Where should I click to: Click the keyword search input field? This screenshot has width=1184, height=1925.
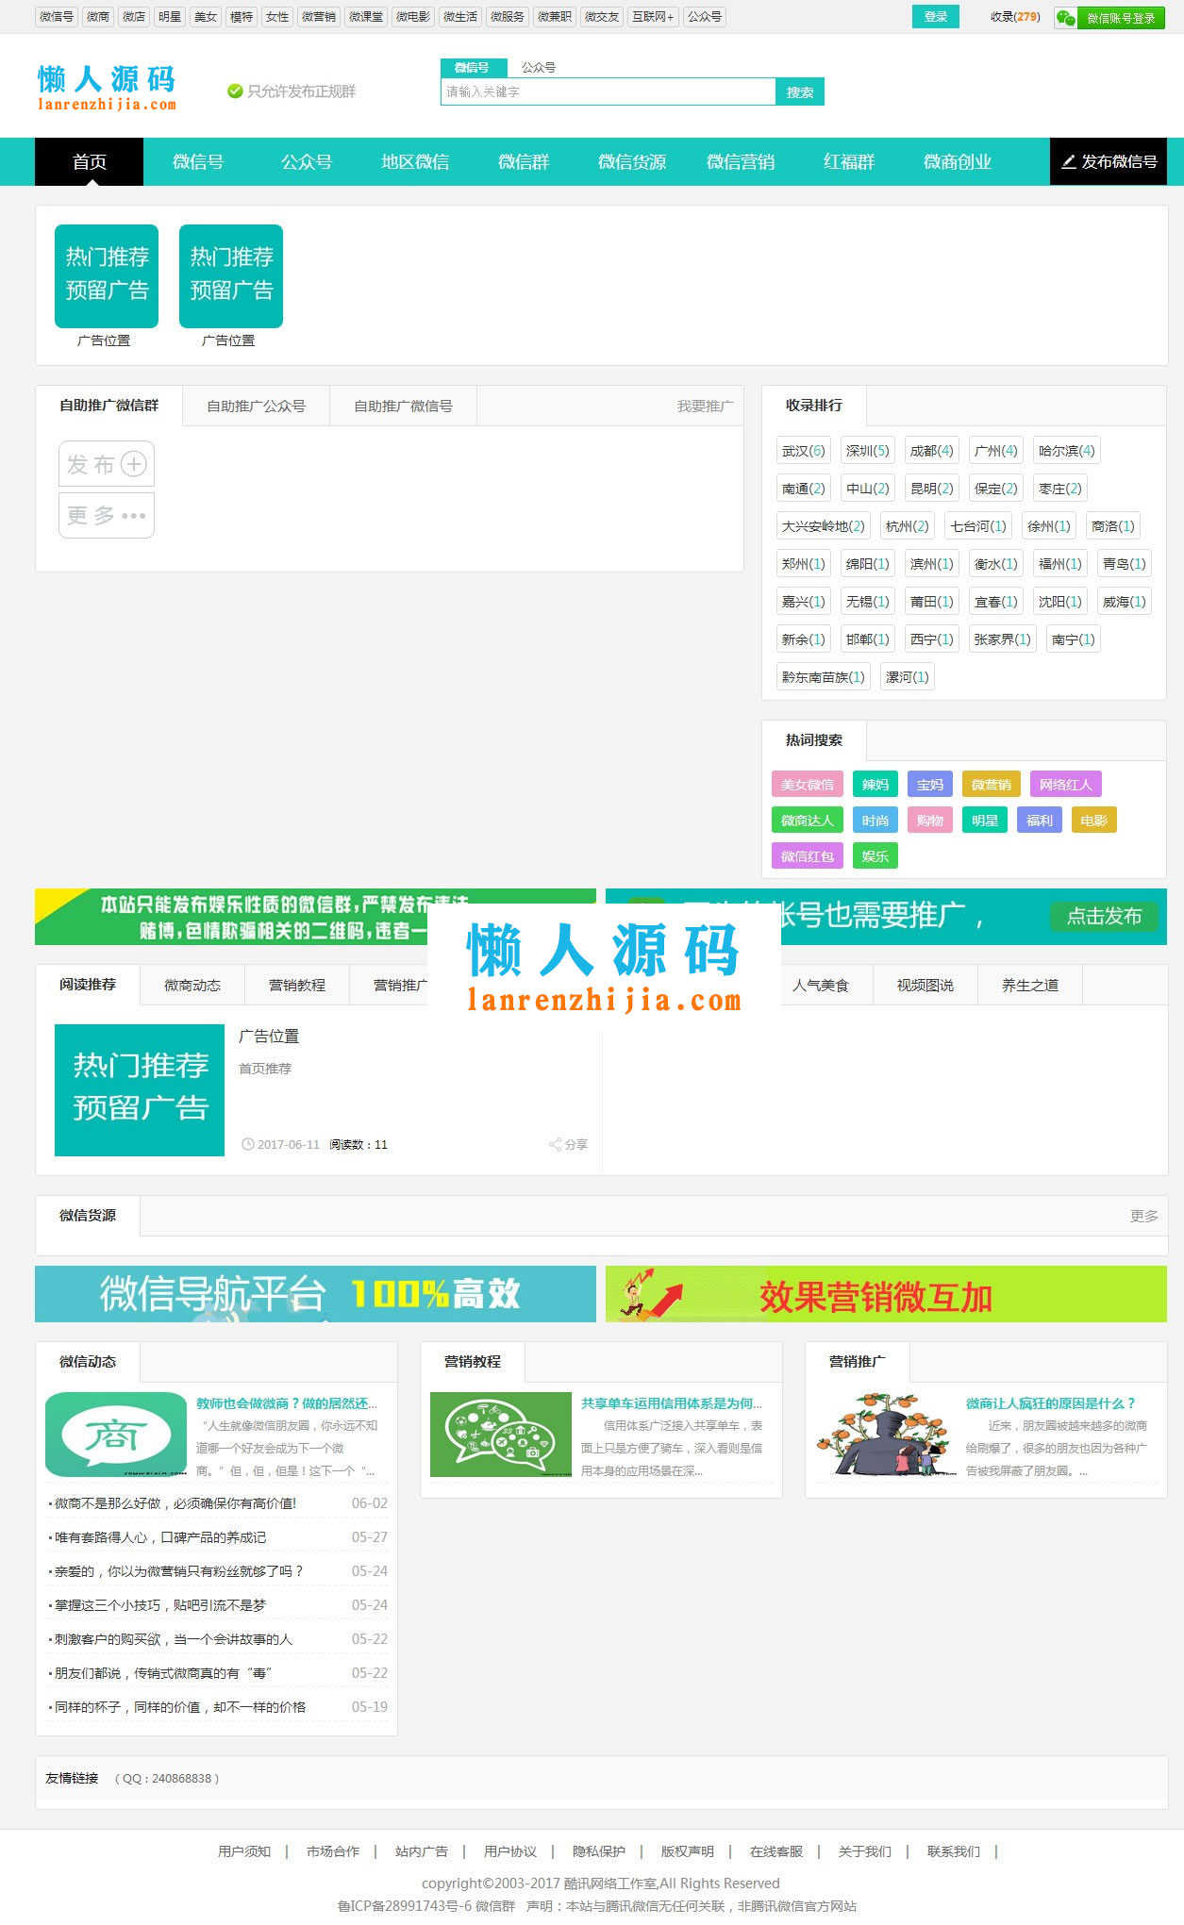pos(609,91)
